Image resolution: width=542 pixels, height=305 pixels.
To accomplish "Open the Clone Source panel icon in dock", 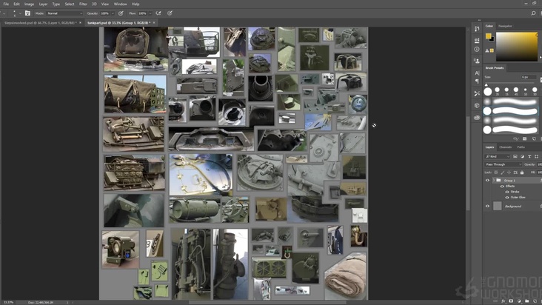I will point(477,61).
